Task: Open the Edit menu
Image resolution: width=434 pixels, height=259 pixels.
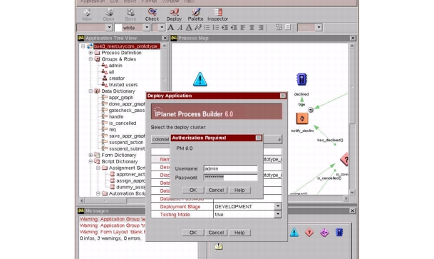Action: pos(114,1)
